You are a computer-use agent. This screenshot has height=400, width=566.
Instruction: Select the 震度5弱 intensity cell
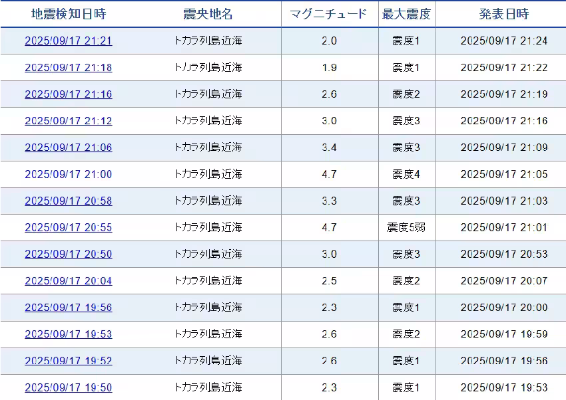coord(406,227)
